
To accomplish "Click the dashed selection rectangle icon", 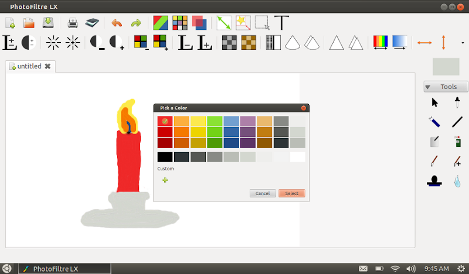I will pos(262,23).
